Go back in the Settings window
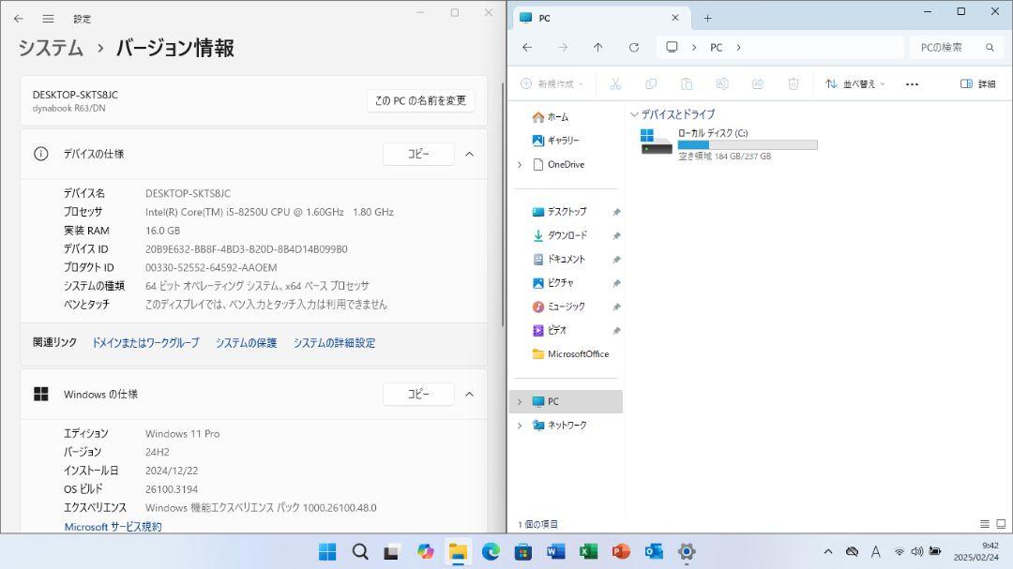 tap(18, 19)
